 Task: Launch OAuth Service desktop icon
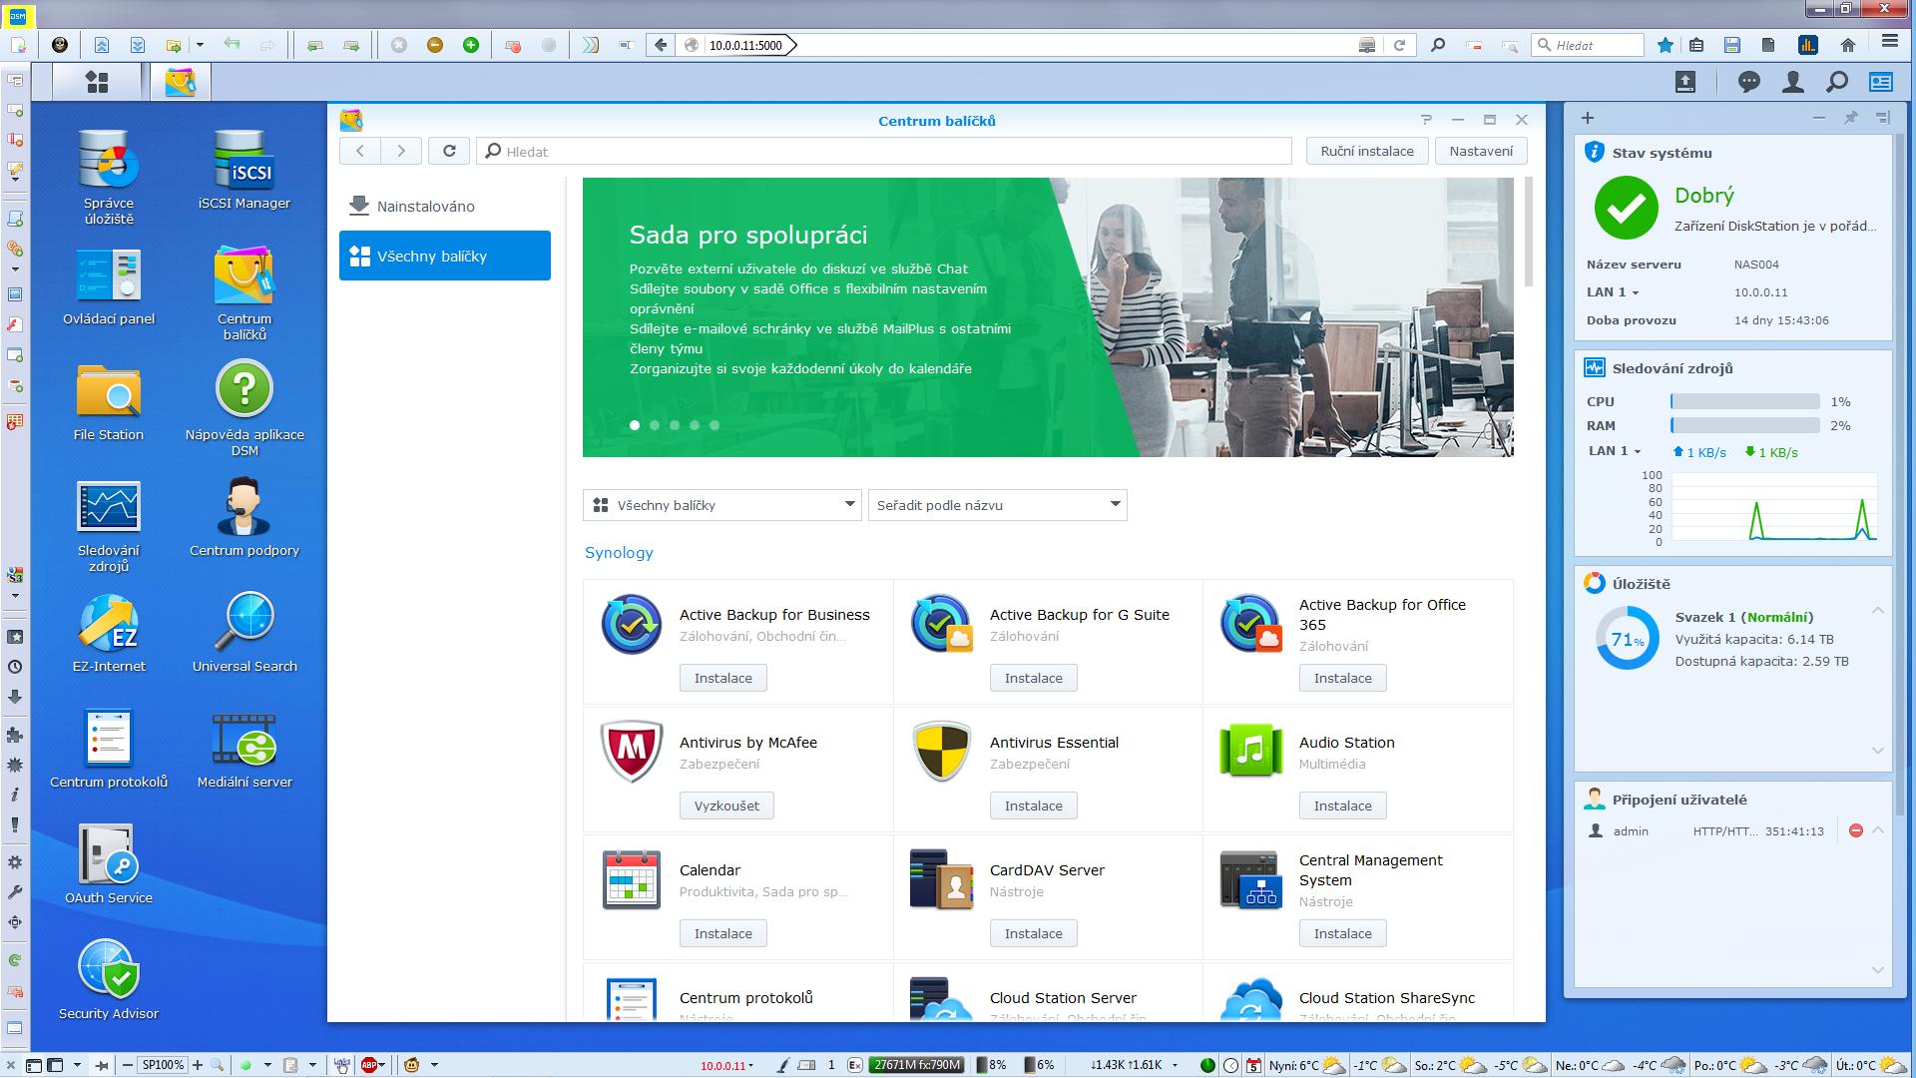pos(109,853)
